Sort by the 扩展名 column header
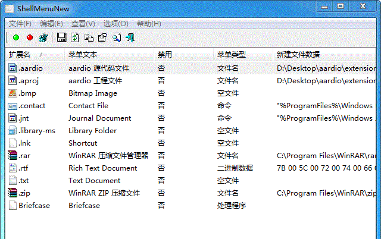Viewport: 381px width, 239px height. click(x=35, y=54)
